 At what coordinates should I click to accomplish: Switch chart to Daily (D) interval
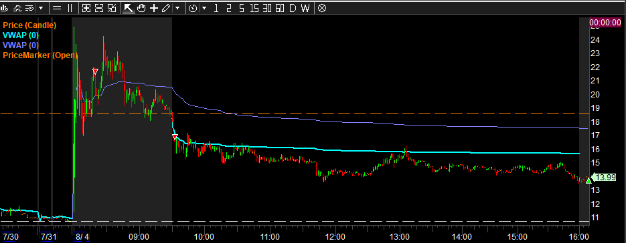(293, 8)
